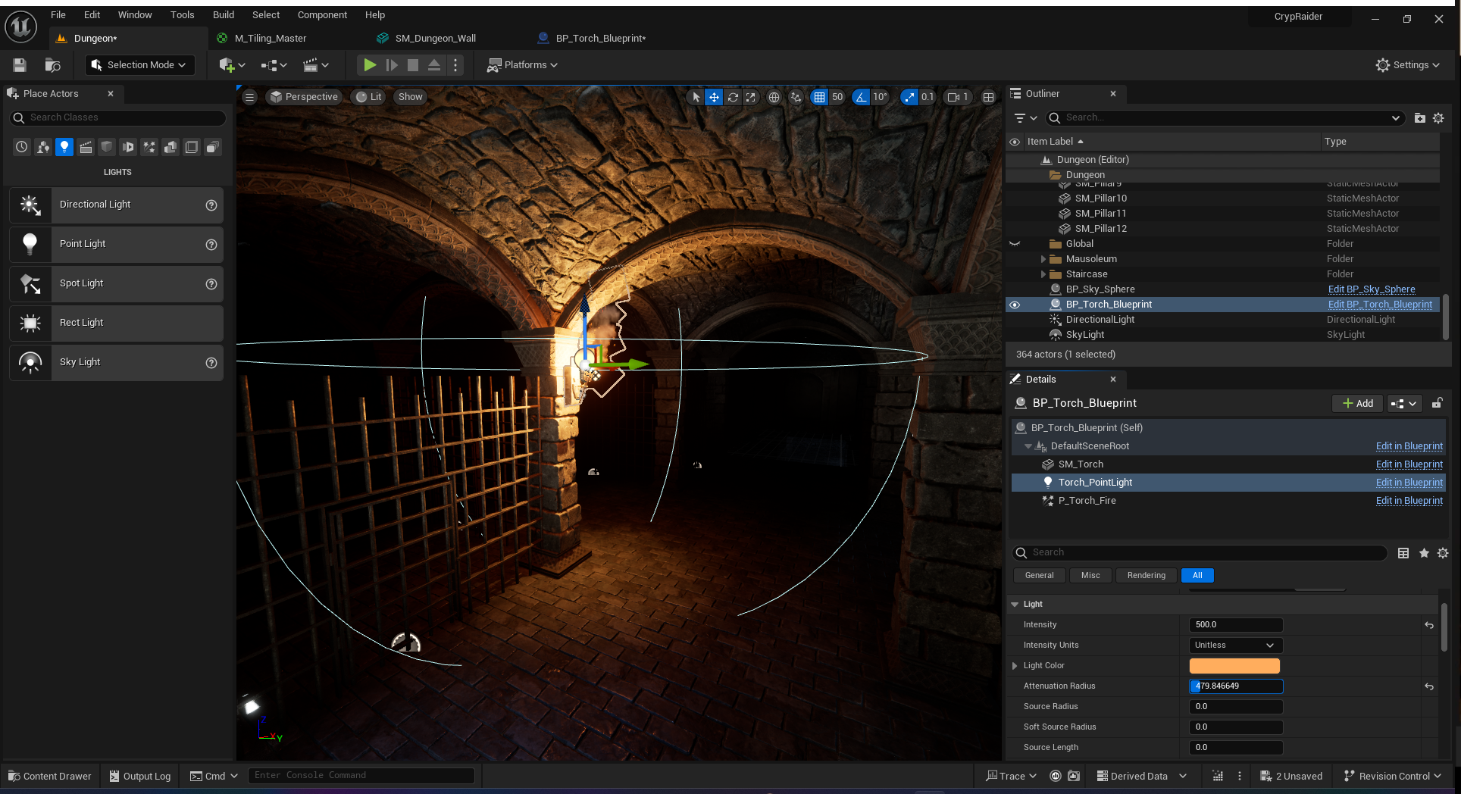This screenshot has height=794, width=1461.
Task: Activate the Rotate gizmo tool
Action: point(733,97)
